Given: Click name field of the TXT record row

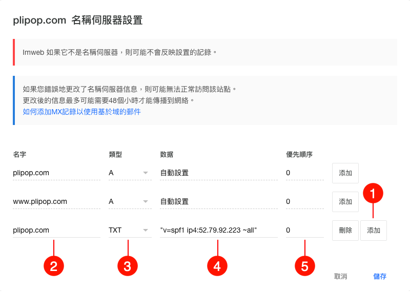Looking at the screenshot, I should [56, 231].
